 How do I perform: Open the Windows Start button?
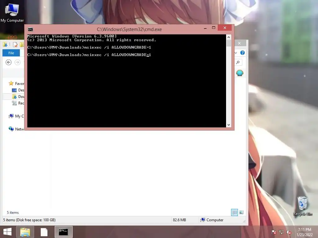7,232
